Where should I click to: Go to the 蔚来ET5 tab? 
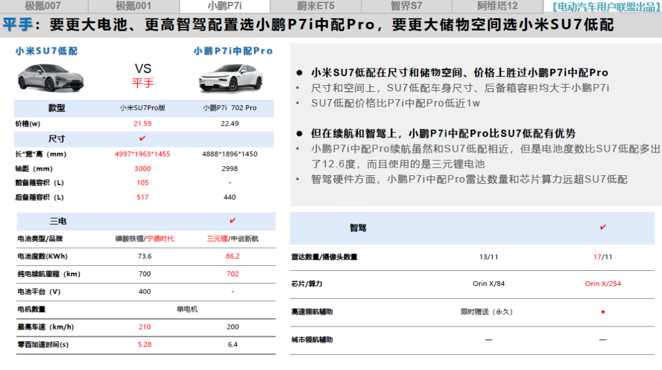click(x=316, y=6)
